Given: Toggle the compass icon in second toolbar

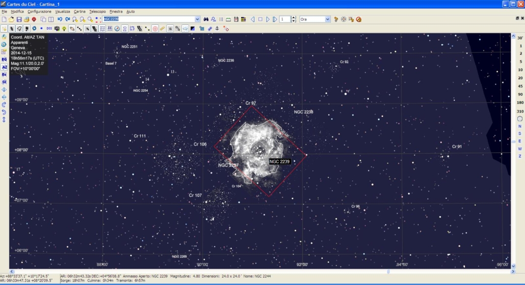Looking at the screenshot, I should (117, 28).
